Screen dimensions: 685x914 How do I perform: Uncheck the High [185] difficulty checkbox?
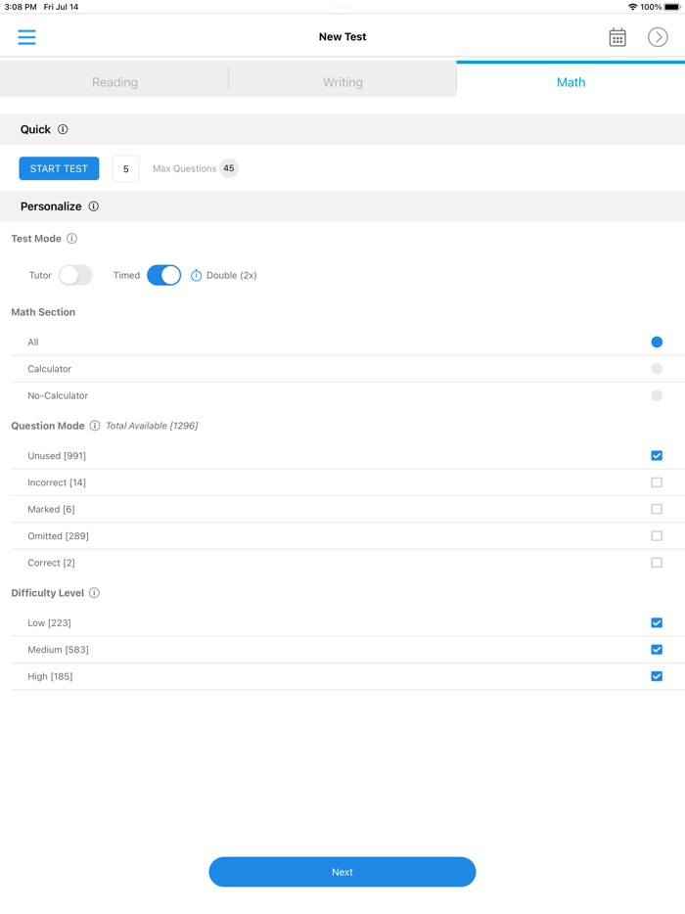pos(657,677)
